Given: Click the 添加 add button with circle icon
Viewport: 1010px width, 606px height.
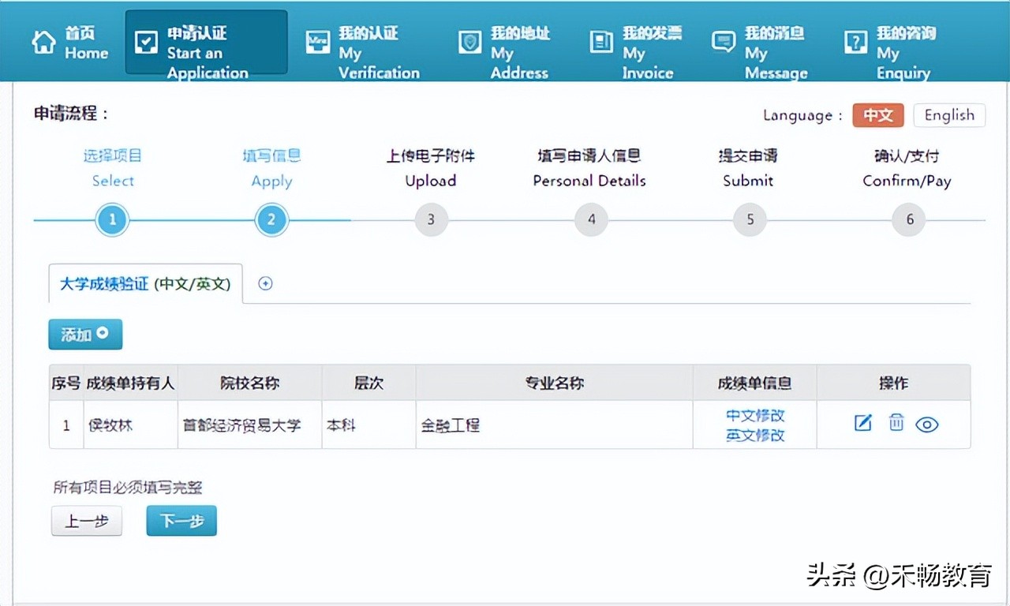Looking at the screenshot, I should point(84,334).
